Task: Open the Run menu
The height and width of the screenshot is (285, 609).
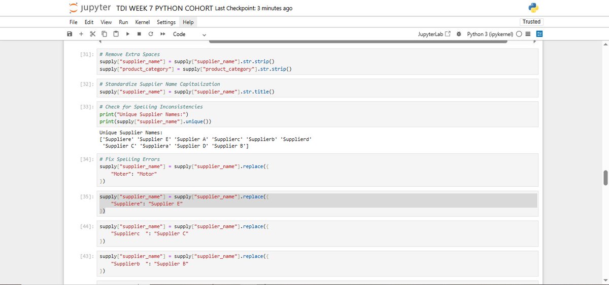Action: 123,22
